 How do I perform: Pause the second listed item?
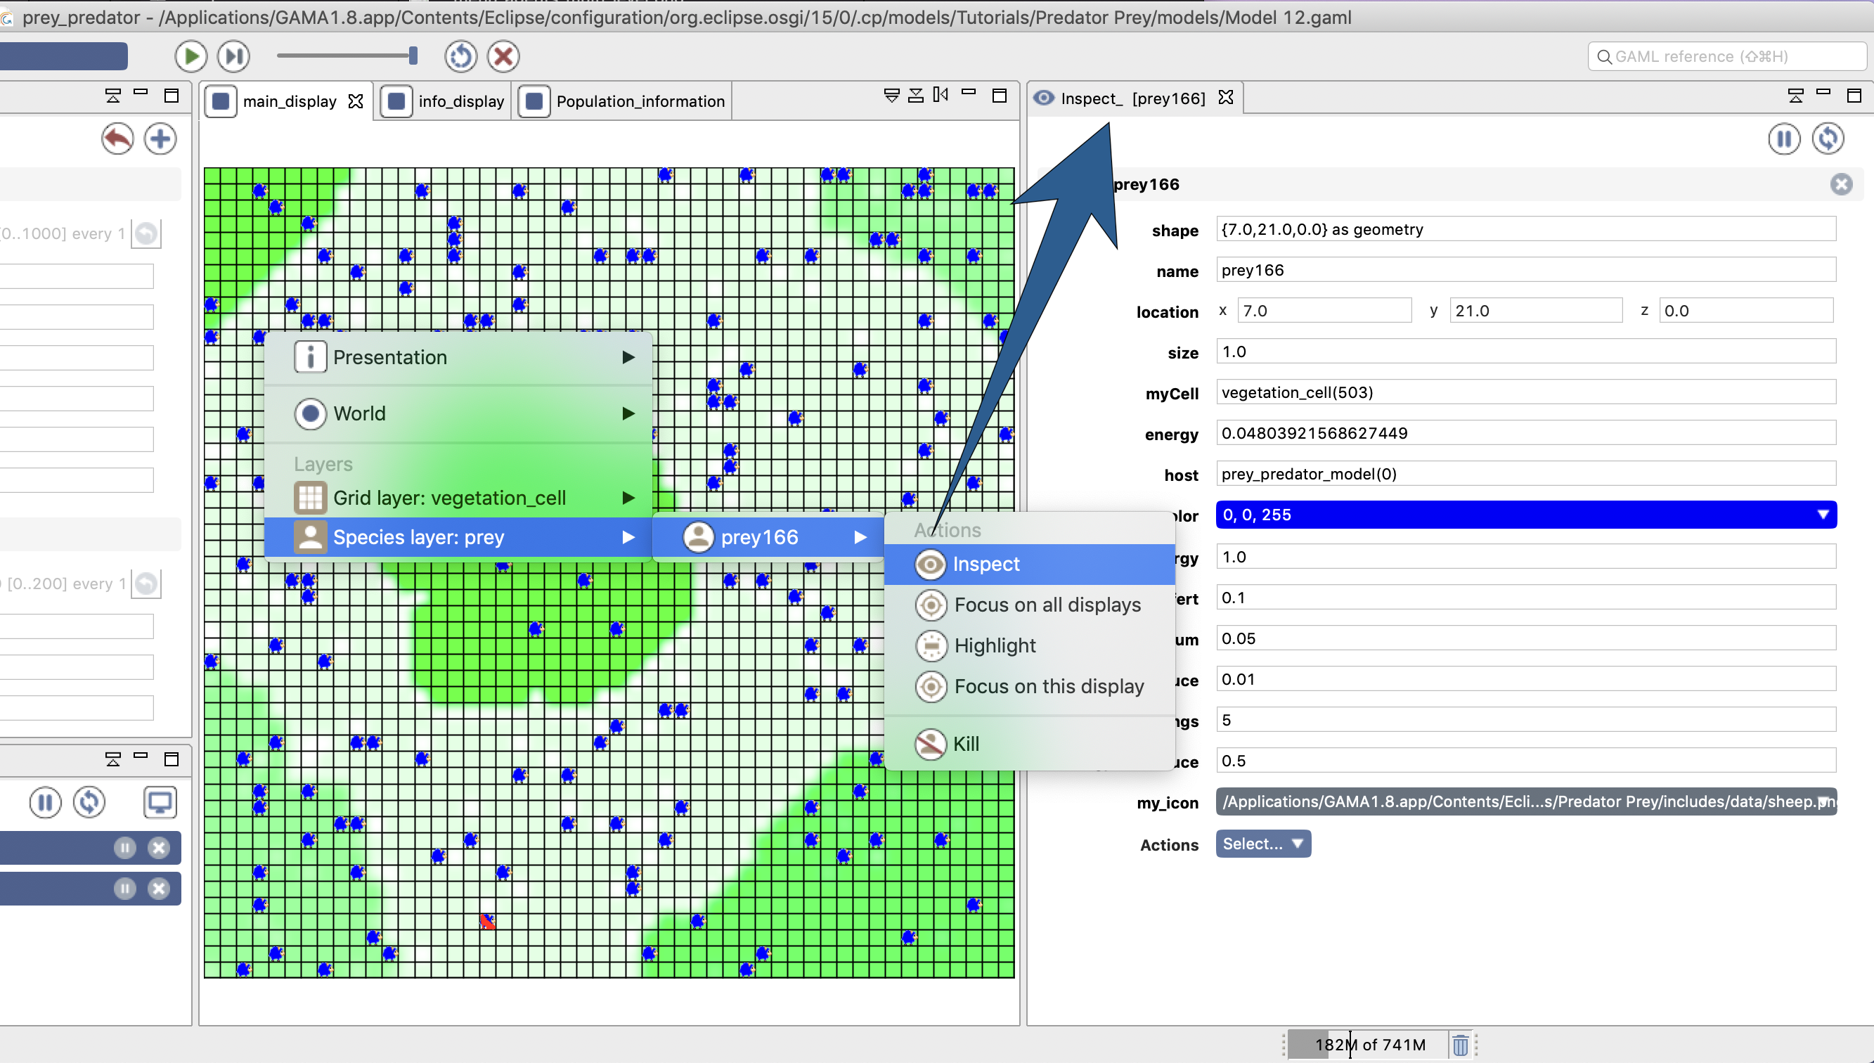click(125, 889)
